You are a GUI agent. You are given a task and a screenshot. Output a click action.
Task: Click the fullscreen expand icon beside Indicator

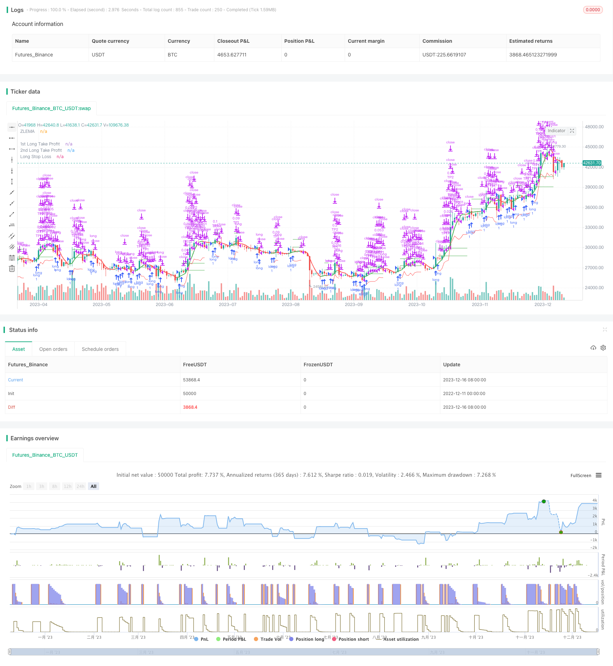click(572, 131)
